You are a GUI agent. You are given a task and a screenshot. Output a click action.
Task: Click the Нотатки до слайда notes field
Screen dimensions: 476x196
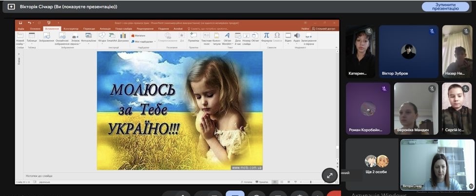(179, 176)
